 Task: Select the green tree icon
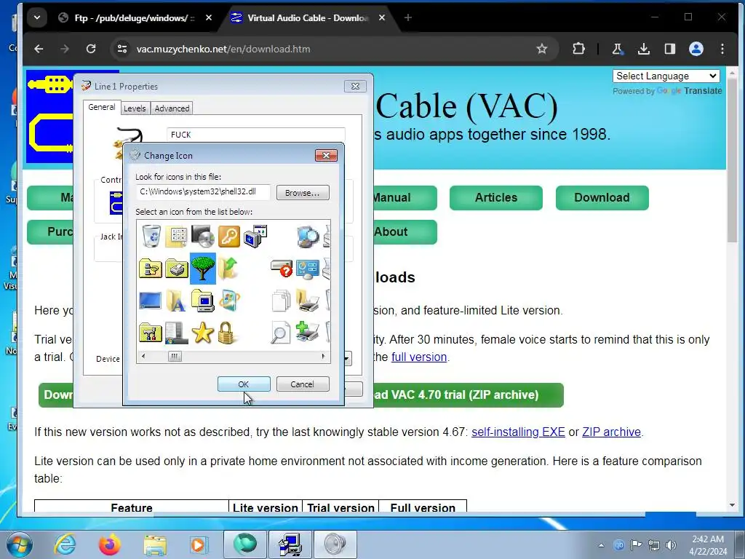point(203,269)
